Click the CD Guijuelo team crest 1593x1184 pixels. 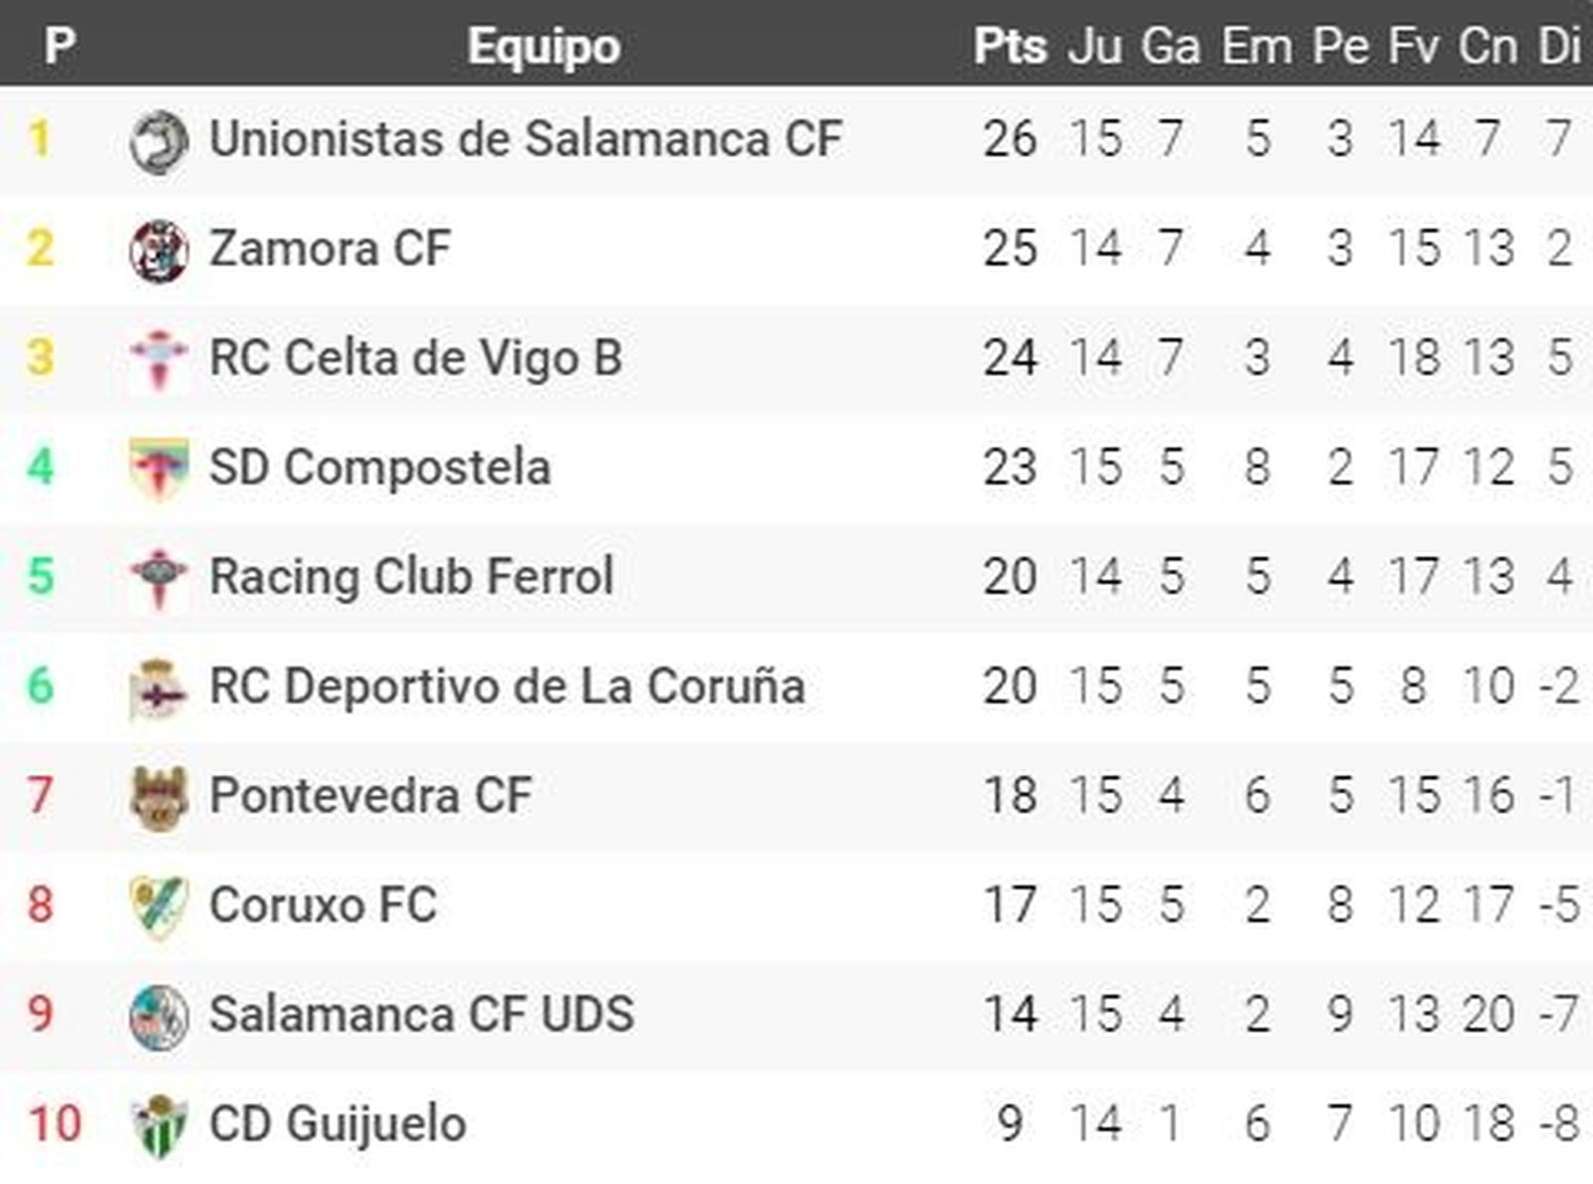point(158,1125)
